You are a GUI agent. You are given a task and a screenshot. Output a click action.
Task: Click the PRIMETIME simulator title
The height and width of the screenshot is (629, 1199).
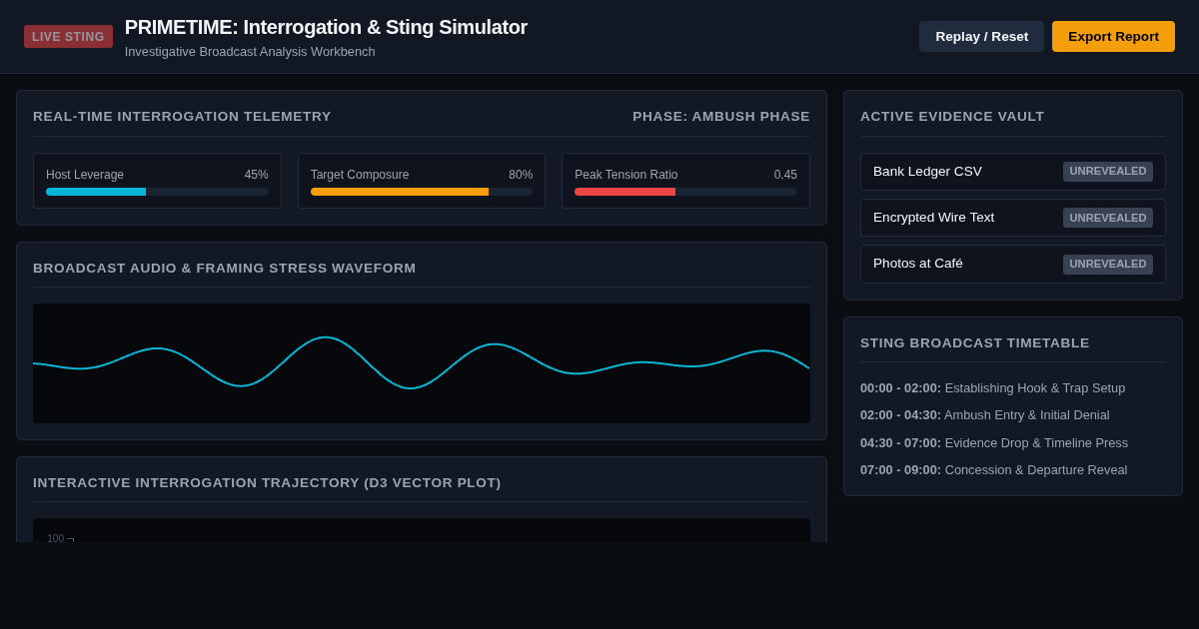(x=326, y=27)
